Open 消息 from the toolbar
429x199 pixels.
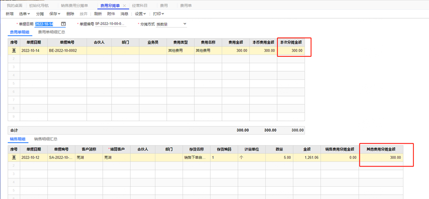pos(124,14)
